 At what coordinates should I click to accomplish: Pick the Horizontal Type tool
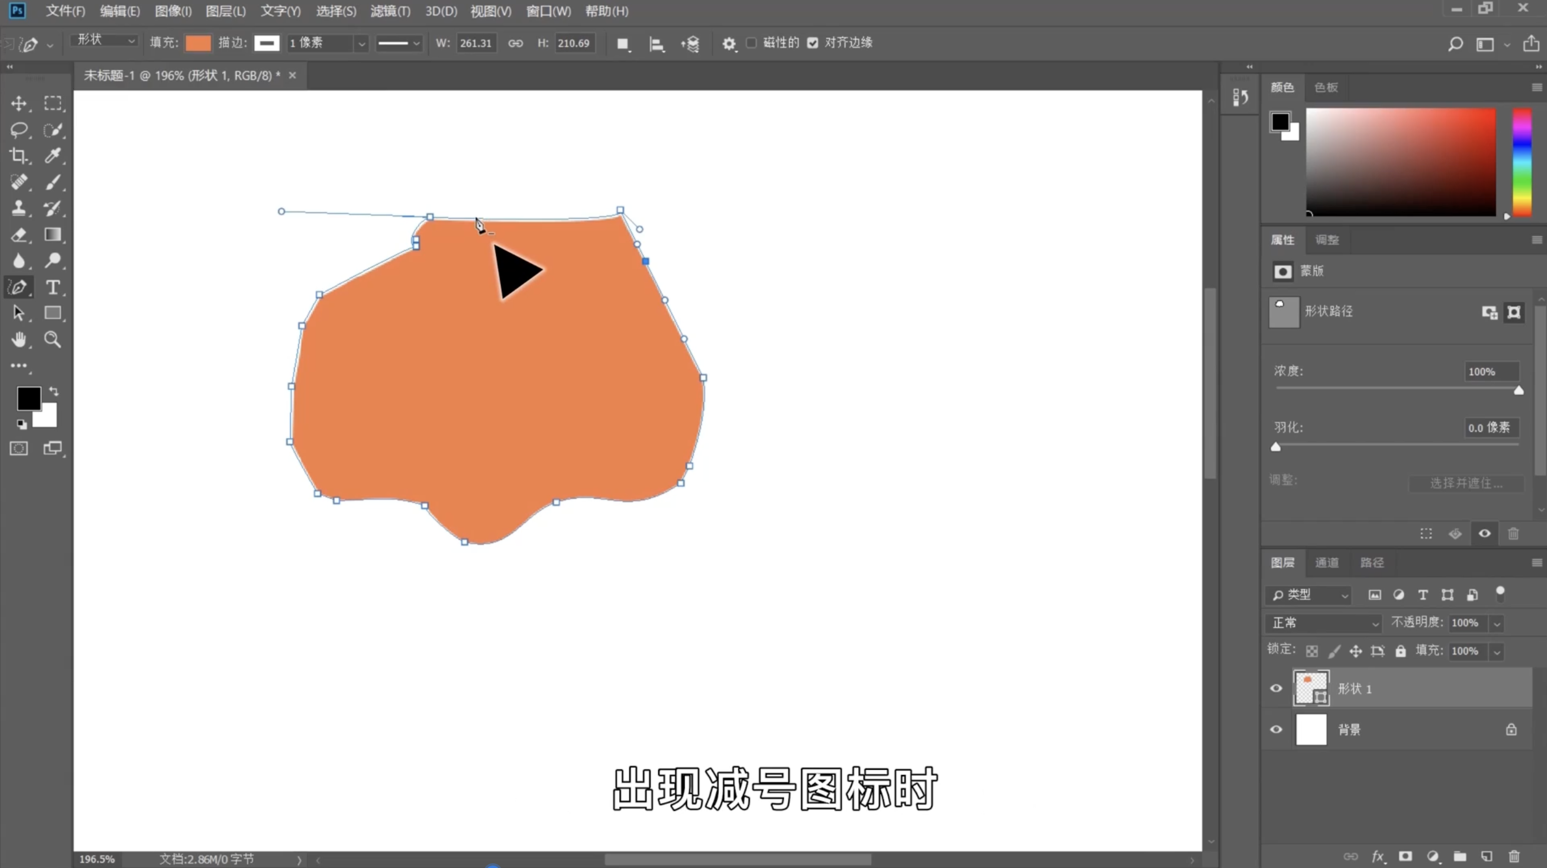(x=53, y=287)
